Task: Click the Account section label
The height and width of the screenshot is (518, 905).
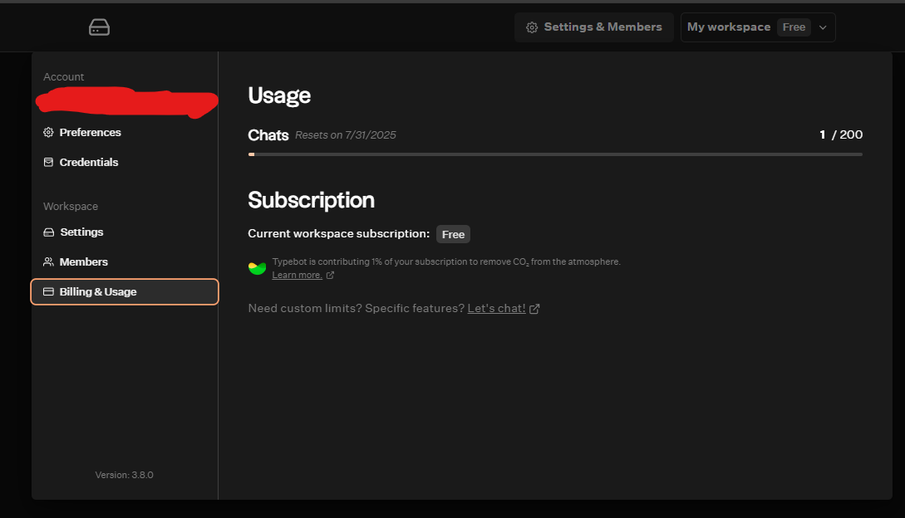Action: point(63,76)
